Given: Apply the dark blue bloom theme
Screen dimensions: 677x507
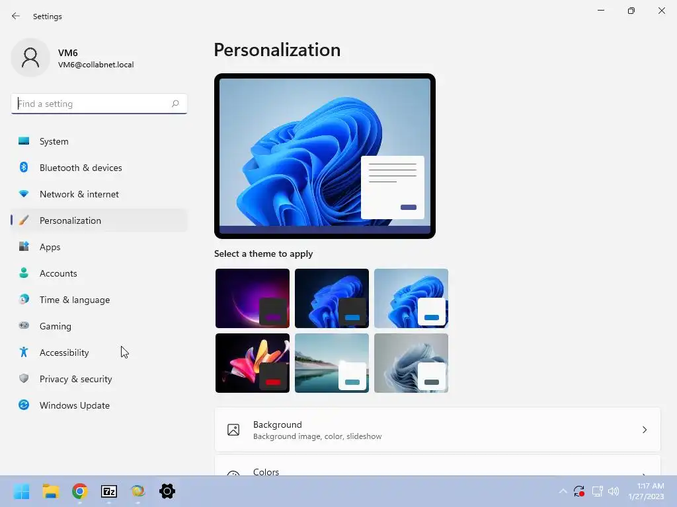Looking at the screenshot, I should coord(332,298).
